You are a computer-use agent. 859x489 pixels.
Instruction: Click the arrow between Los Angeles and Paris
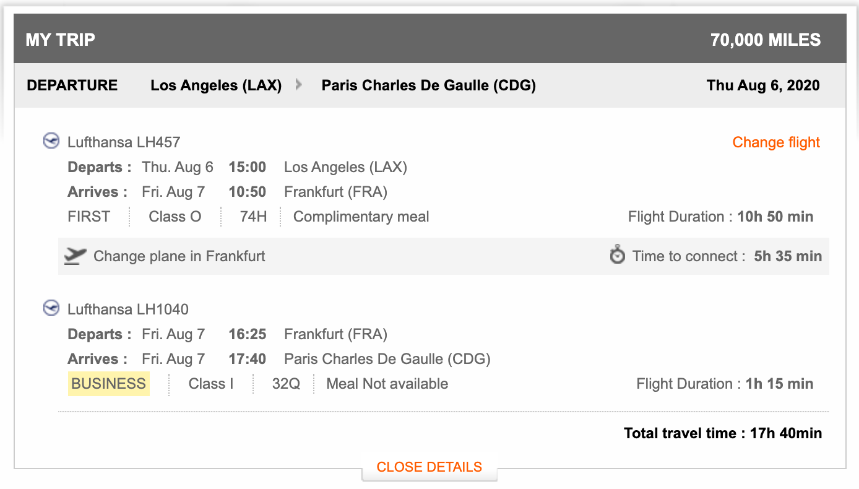point(300,85)
